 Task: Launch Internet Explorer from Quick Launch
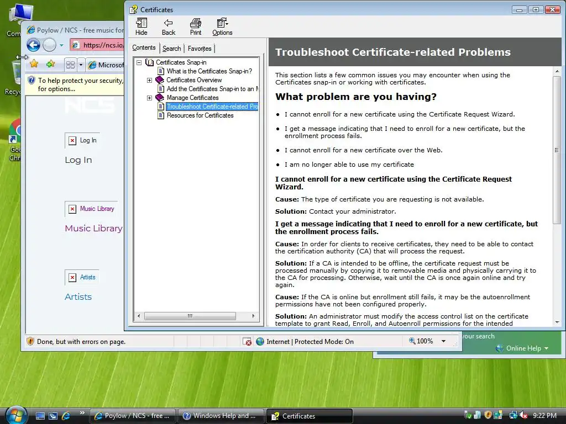click(x=66, y=416)
